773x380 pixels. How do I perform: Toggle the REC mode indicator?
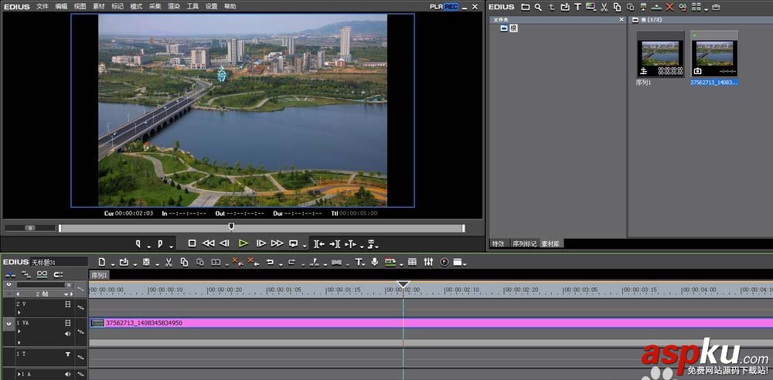pyautogui.click(x=451, y=6)
